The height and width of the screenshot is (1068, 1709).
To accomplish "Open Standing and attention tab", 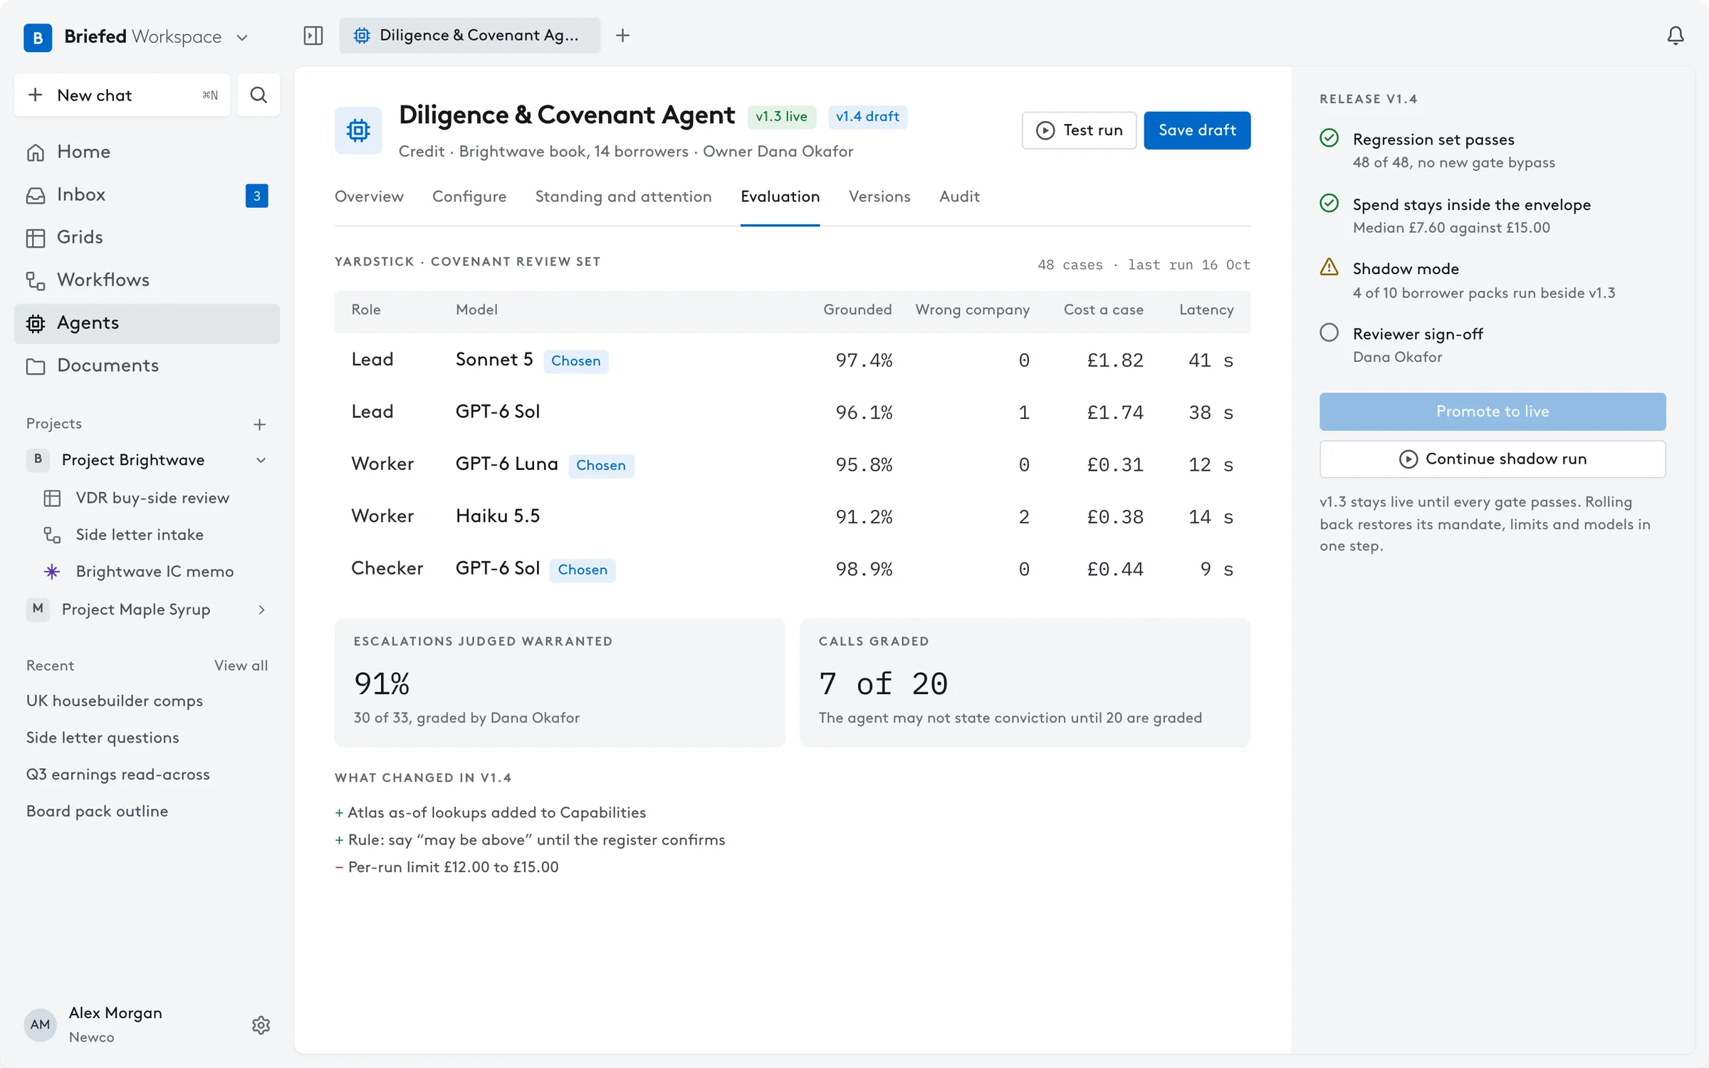I will click(x=623, y=197).
